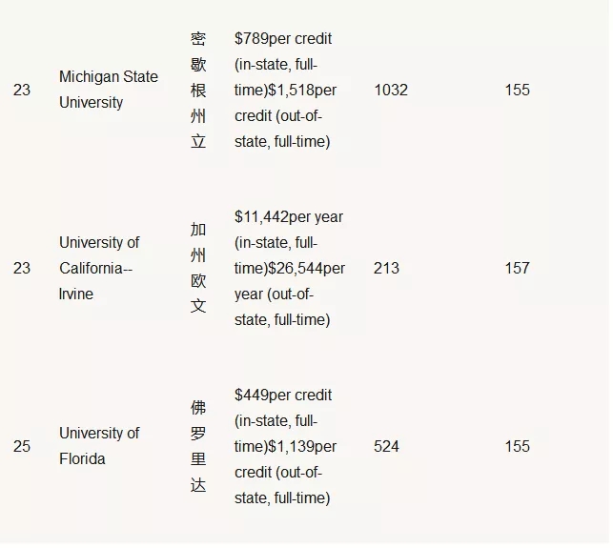Viewport: 613px width, 548px height.
Task: Select the Michigan State University name cell
Action: click(x=109, y=90)
